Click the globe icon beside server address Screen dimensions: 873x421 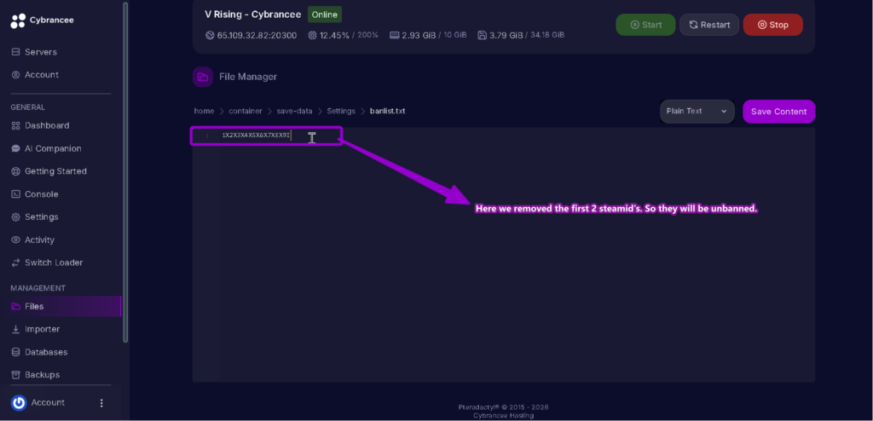(x=210, y=35)
